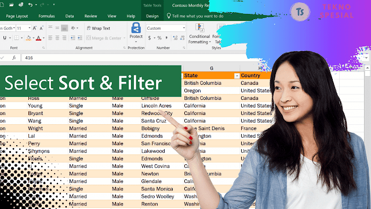Open the Merge & Center dropdown arrow
This screenshot has height=209, width=371.
(125, 38)
